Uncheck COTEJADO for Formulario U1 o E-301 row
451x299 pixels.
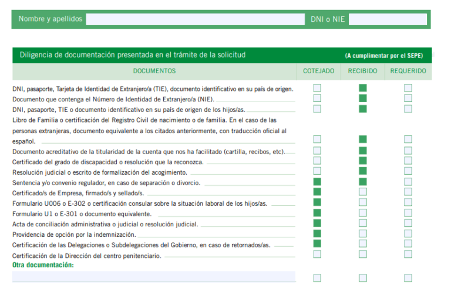point(317,213)
